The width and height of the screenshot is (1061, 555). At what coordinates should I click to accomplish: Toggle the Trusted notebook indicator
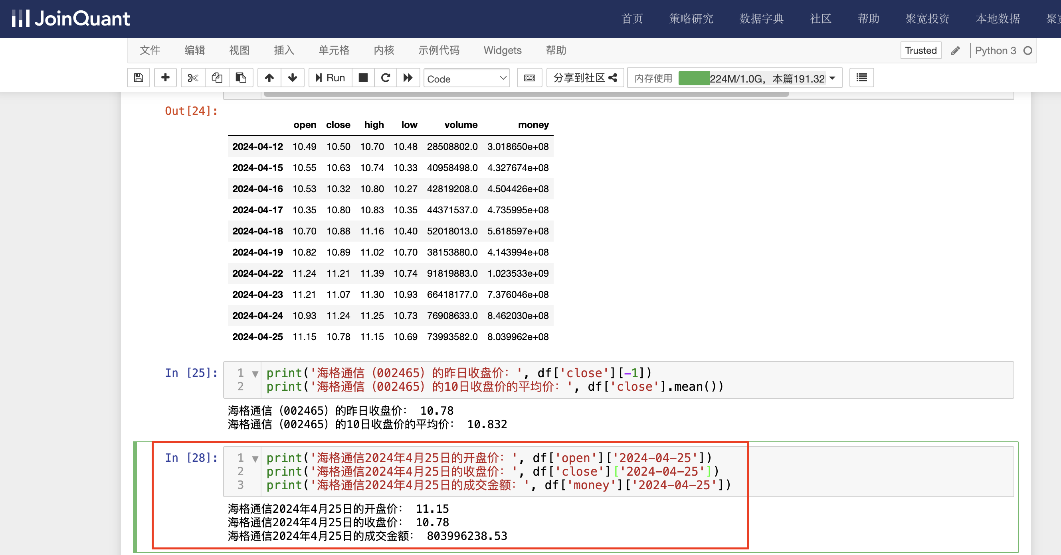(920, 51)
